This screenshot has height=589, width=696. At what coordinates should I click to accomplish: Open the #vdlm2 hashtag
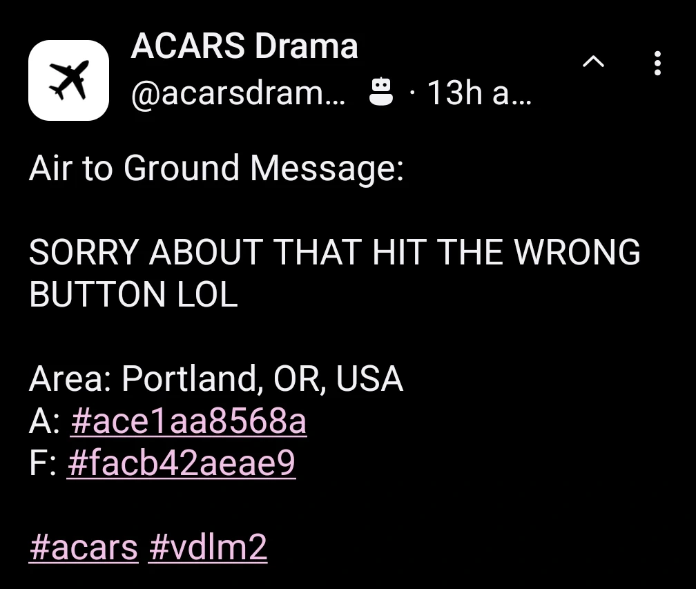click(x=208, y=547)
